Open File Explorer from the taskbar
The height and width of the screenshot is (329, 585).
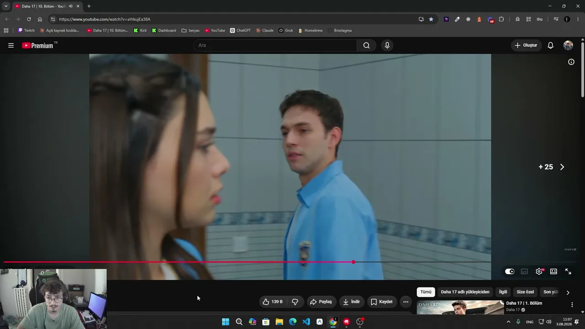tap(279, 322)
